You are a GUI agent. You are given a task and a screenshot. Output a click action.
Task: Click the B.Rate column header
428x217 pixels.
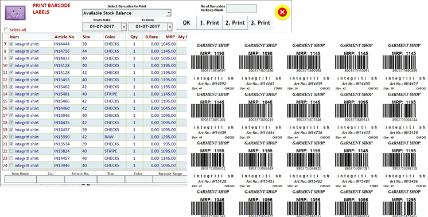click(151, 37)
